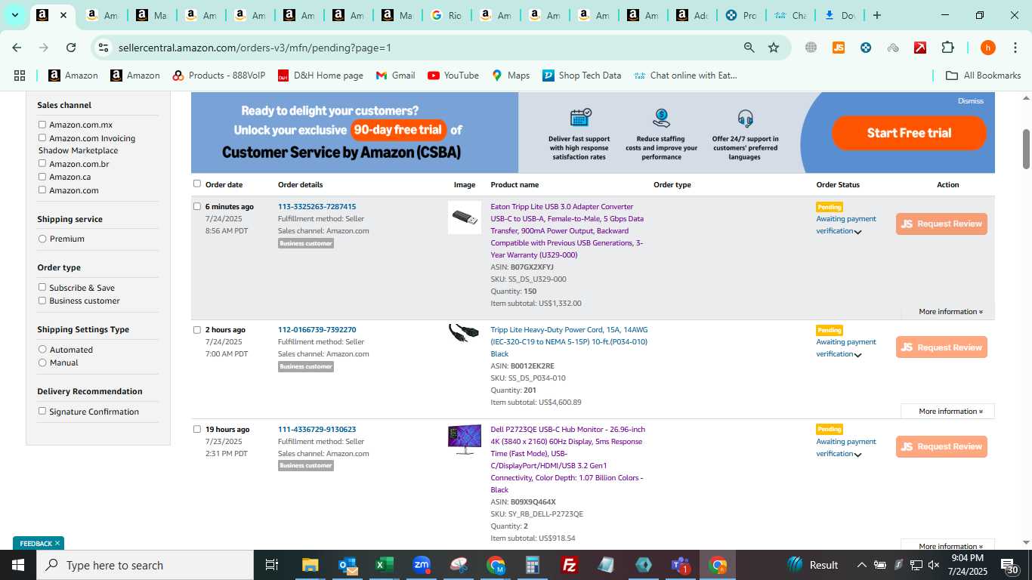1032x580 pixels.
Task: Open the apps grid icon in bookmarks bar
Action: tap(20, 76)
